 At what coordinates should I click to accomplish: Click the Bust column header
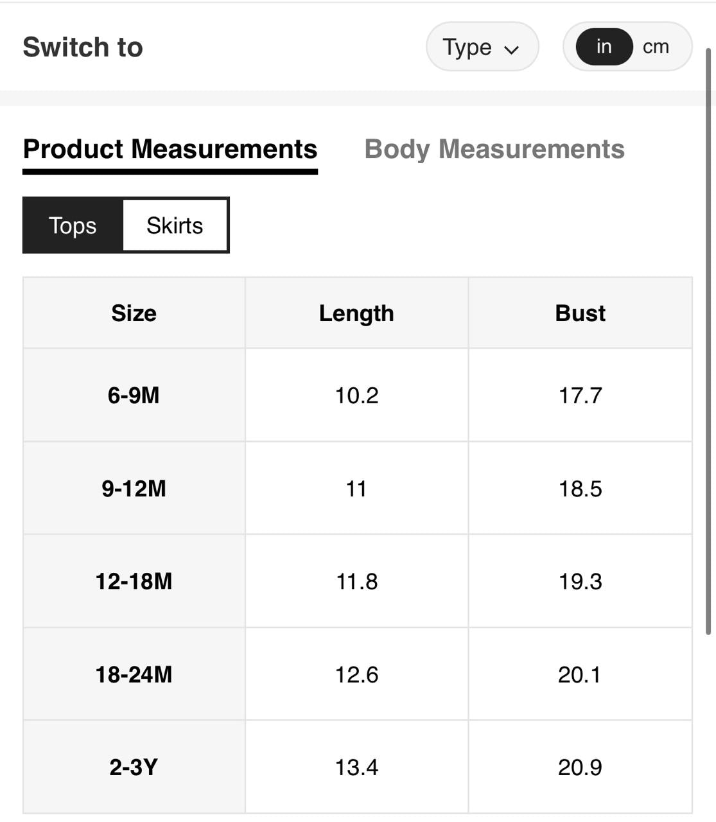pos(580,313)
